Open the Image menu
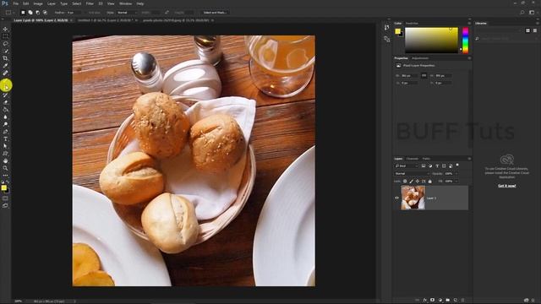Viewport: 541px width, 304px height. click(38, 3)
